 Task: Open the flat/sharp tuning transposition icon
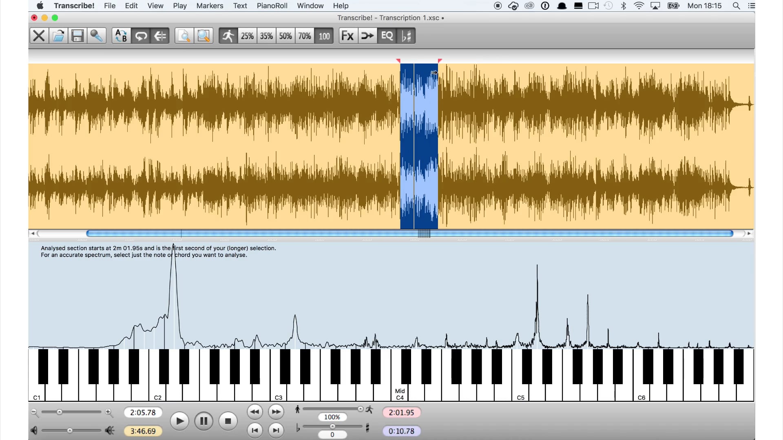click(406, 36)
